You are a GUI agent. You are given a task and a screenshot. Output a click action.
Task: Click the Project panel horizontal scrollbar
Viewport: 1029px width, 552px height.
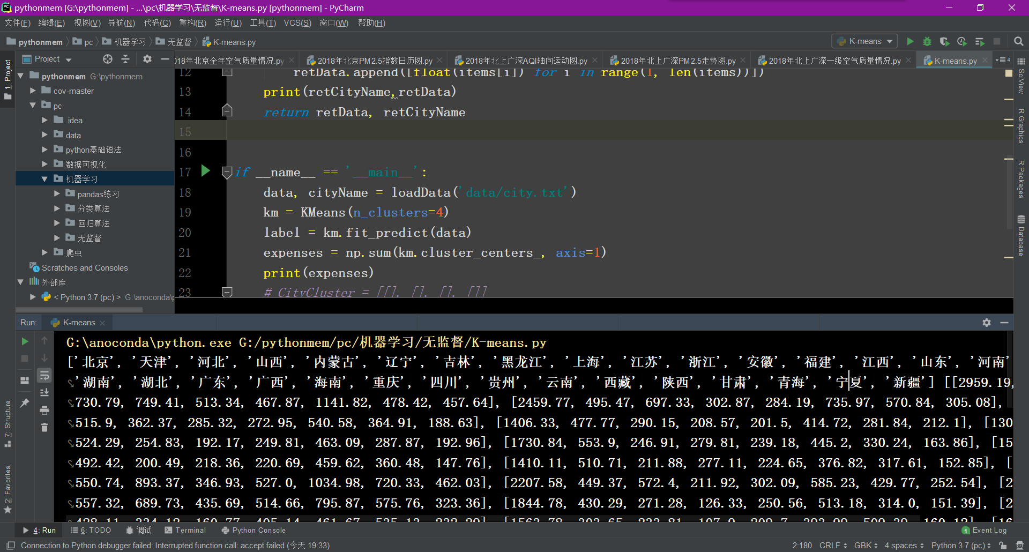(79, 310)
